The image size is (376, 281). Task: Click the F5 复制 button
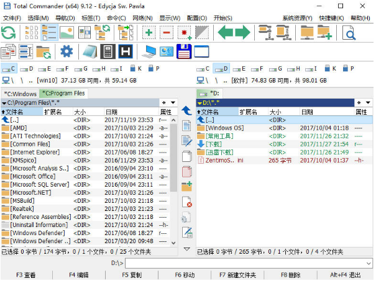(132, 275)
